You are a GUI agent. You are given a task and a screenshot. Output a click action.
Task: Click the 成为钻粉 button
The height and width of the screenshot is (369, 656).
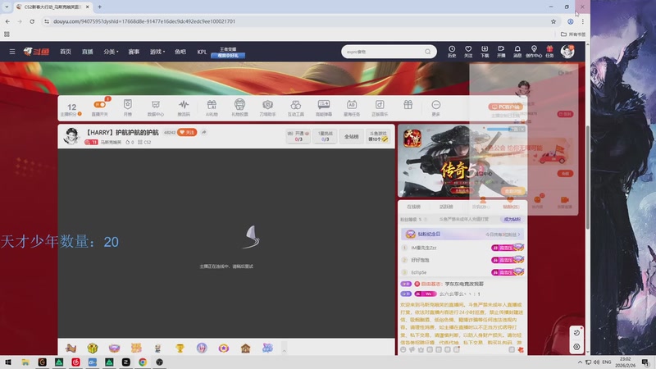pos(512,219)
